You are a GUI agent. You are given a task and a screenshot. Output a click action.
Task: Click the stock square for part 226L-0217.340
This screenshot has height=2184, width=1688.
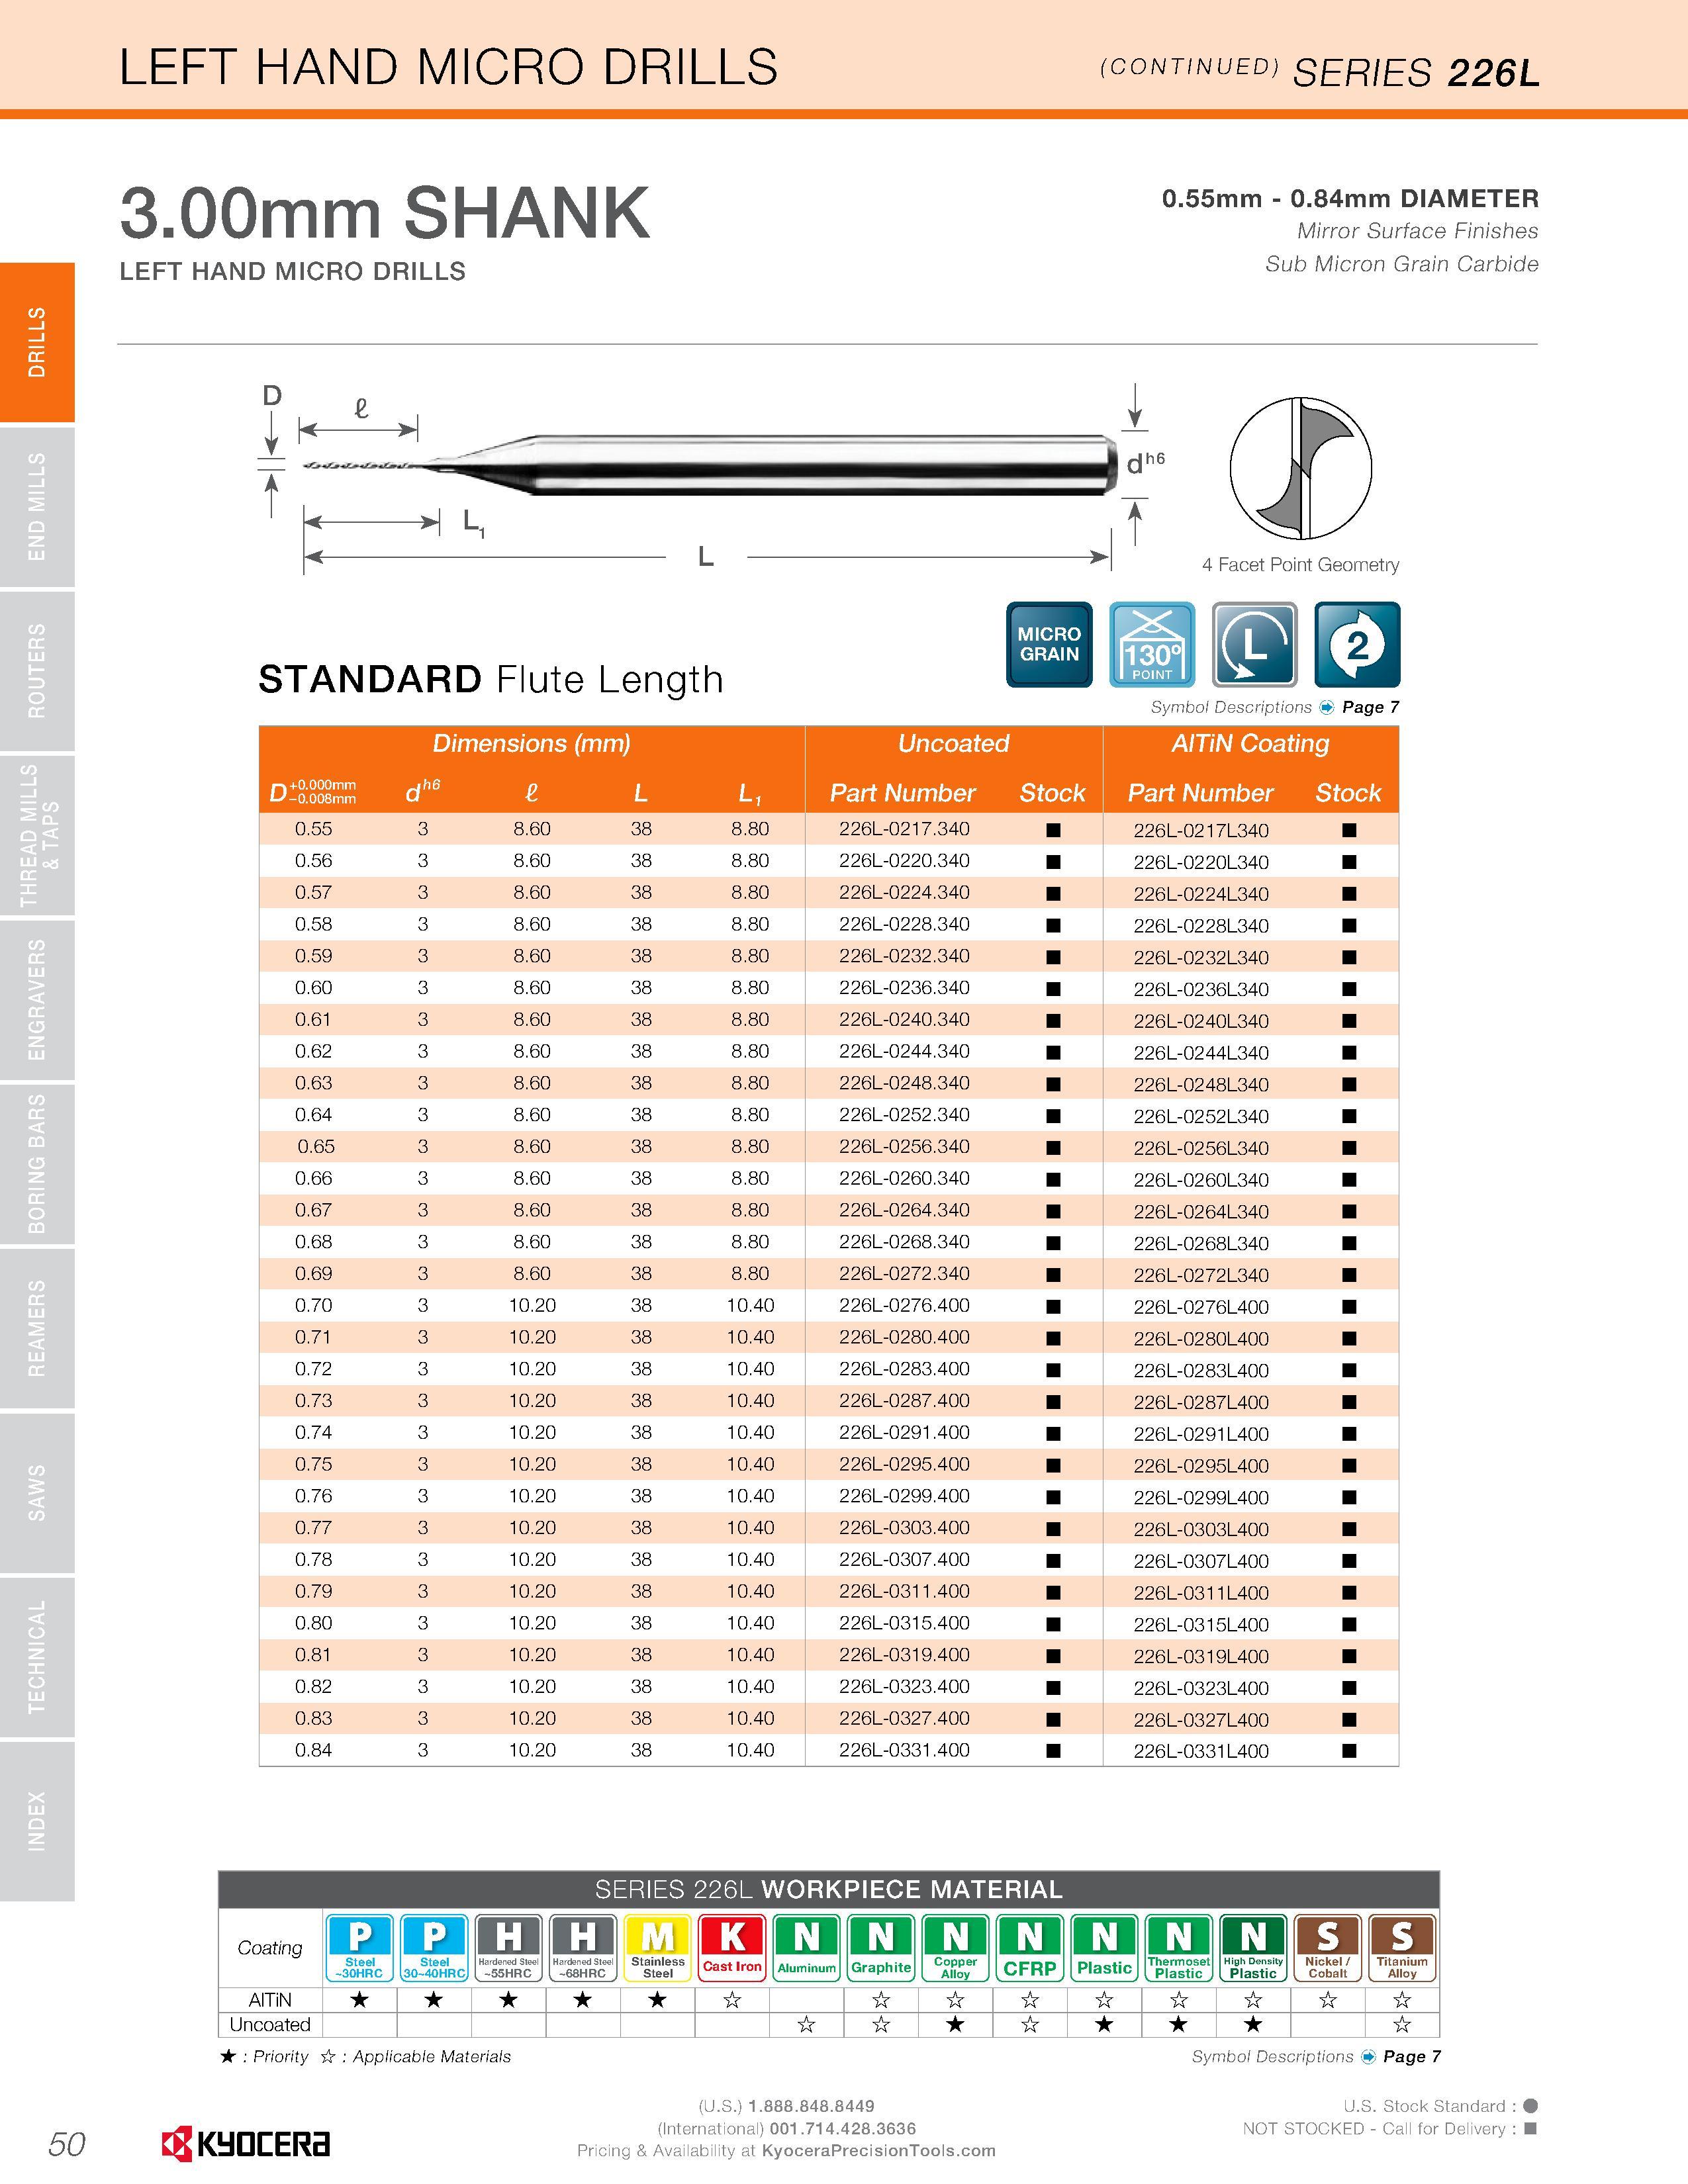tap(1053, 830)
